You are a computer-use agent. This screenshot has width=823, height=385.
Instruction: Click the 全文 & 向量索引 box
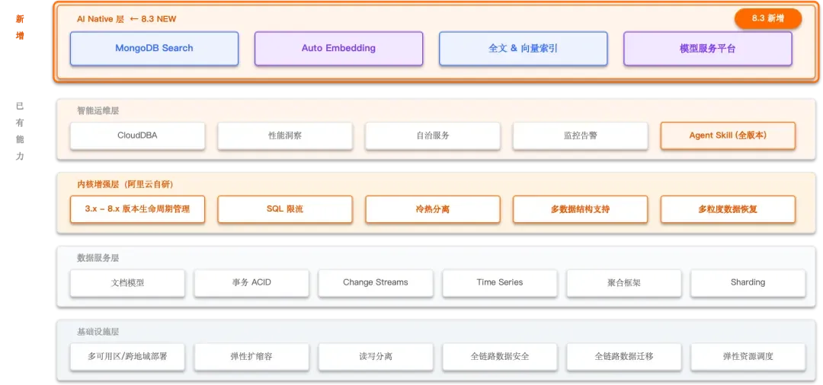(524, 49)
